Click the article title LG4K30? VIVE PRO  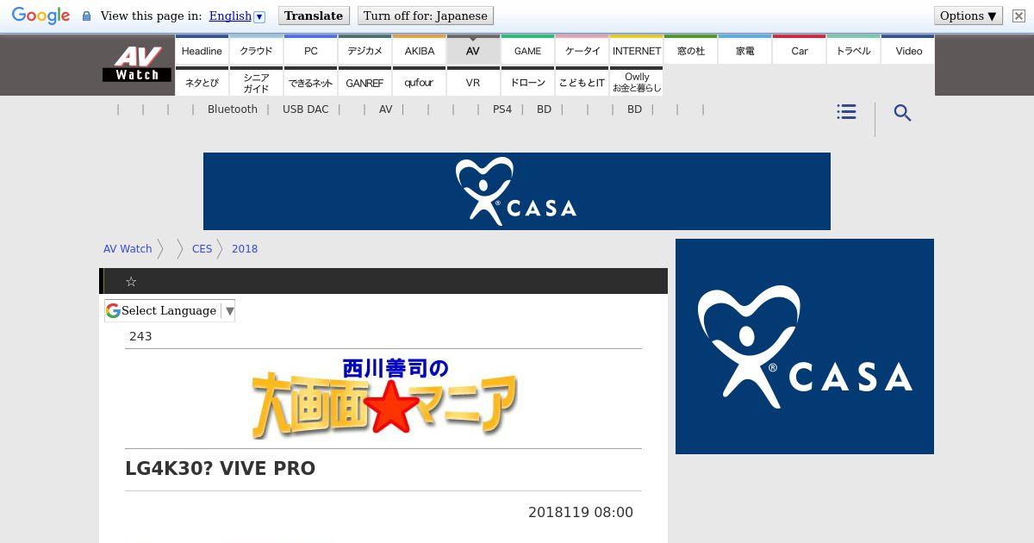point(221,468)
